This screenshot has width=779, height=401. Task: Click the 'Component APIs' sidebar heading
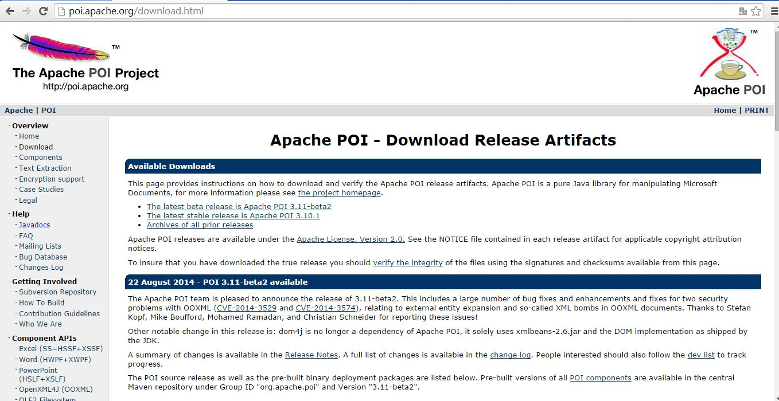[x=44, y=339]
